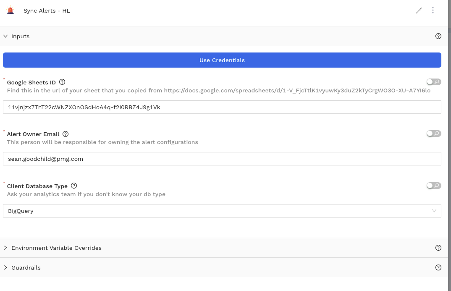Click the Alert Owner Email input field

(x=222, y=159)
